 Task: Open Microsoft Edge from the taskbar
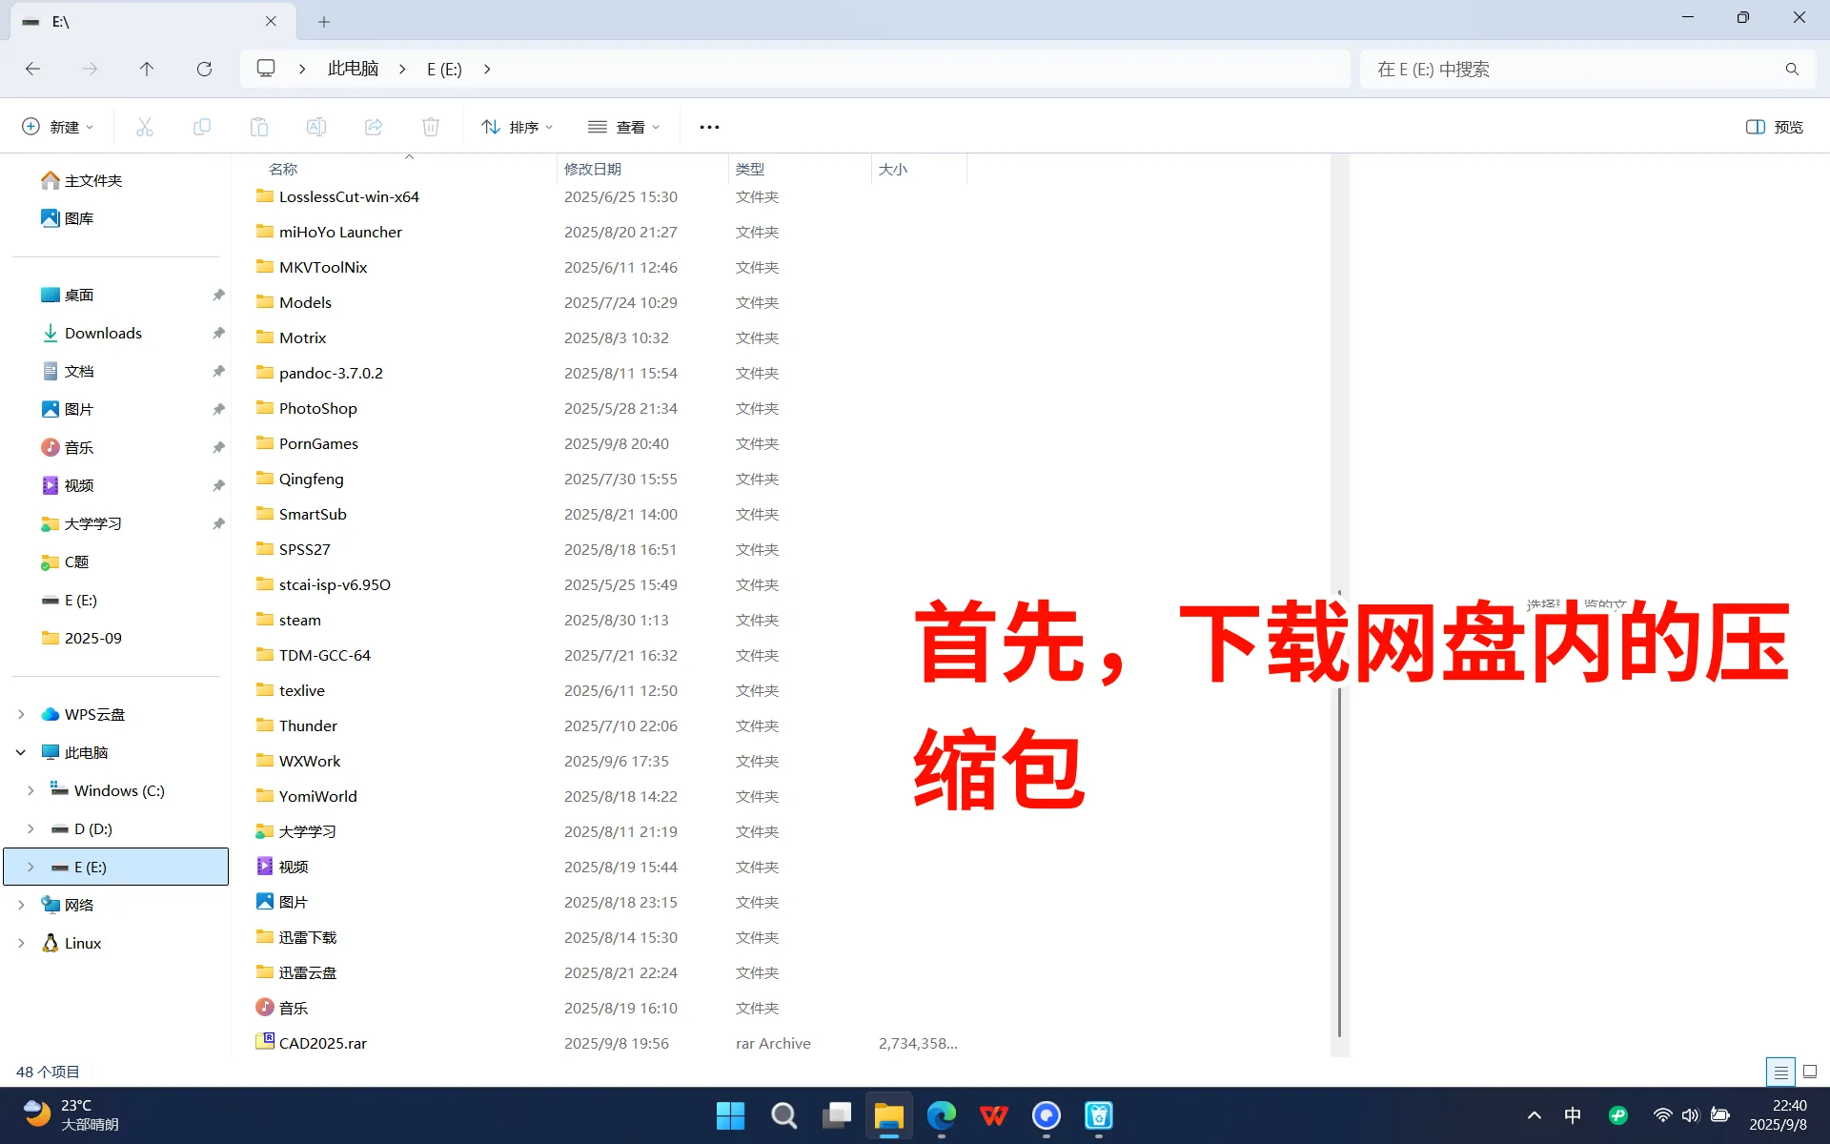point(941,1115)
